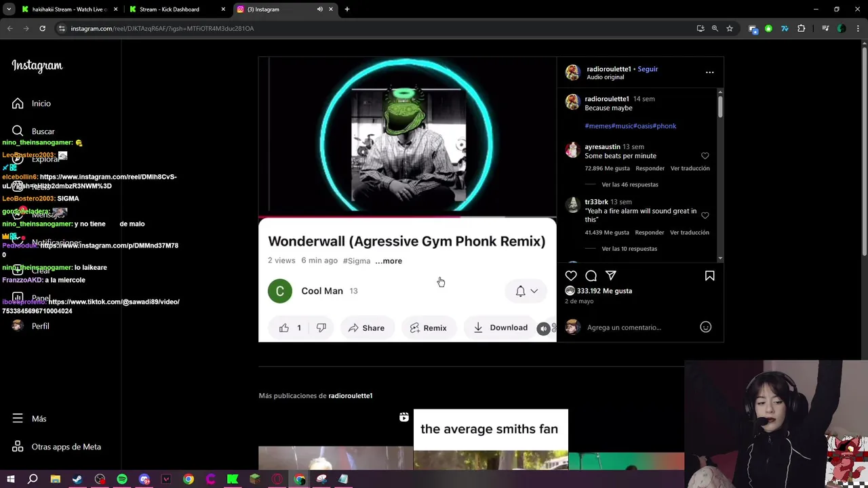Click radioroulette1 avatar in post header
Screen dimensions: 868x488
pos(573,73)
